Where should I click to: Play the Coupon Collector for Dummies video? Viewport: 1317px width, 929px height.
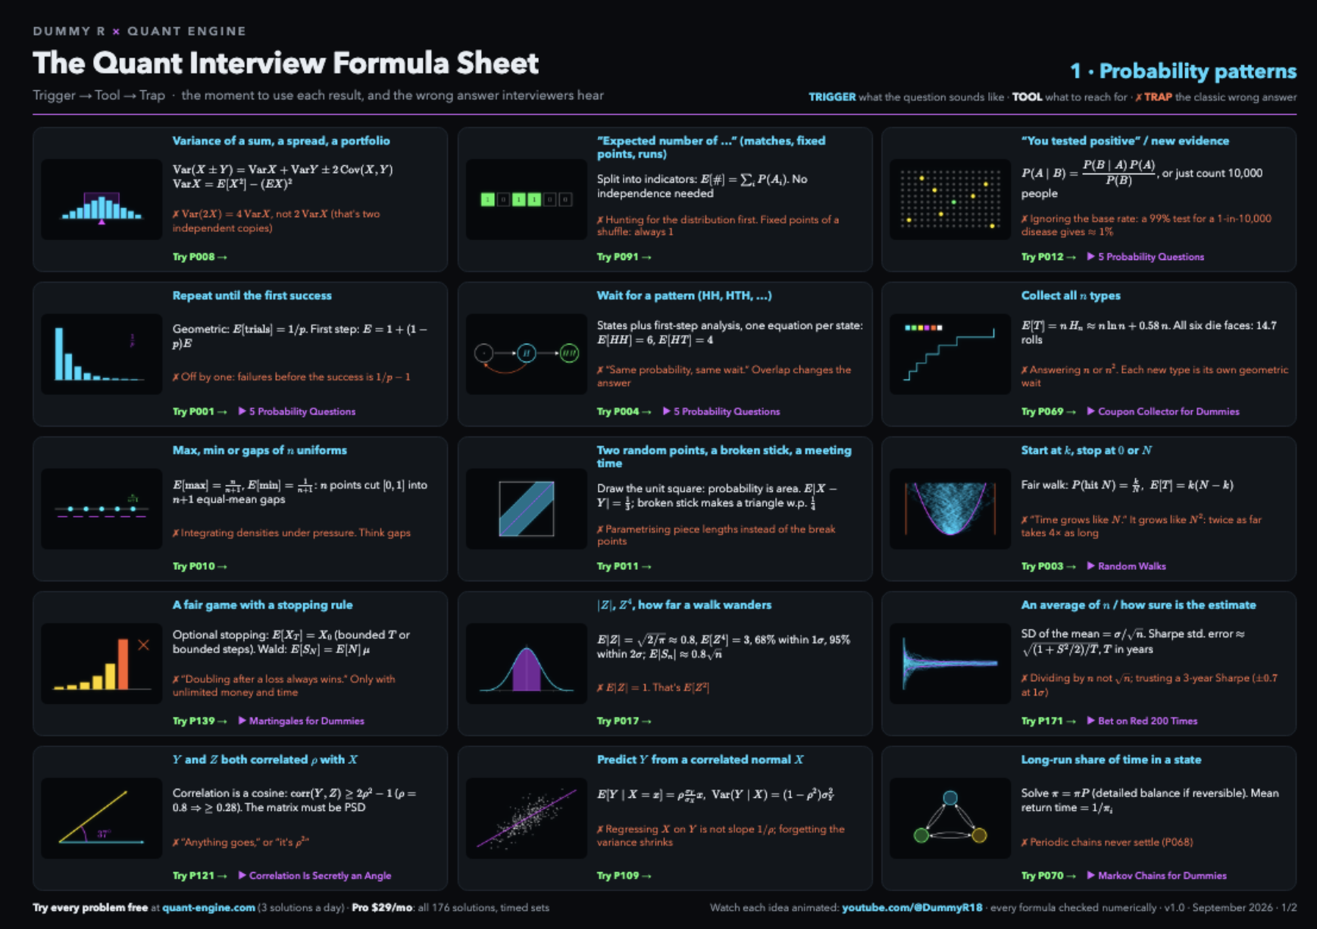[x=1163, y=411]
